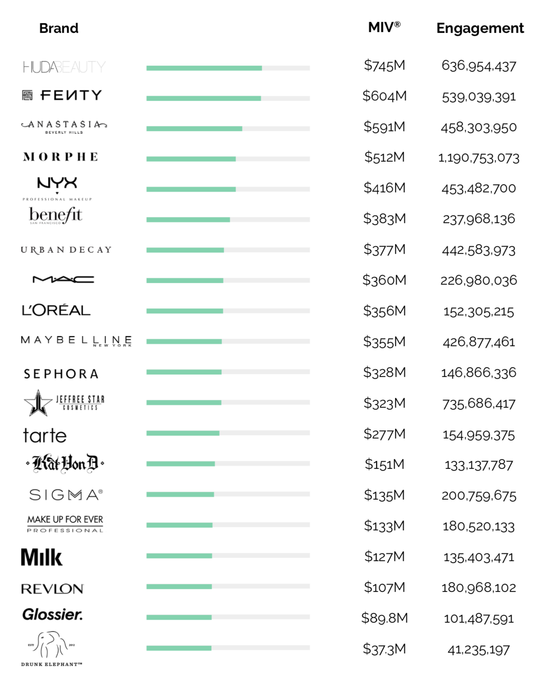
Task: Click the Drunk Elephant logo
Action: coord(51,648)
